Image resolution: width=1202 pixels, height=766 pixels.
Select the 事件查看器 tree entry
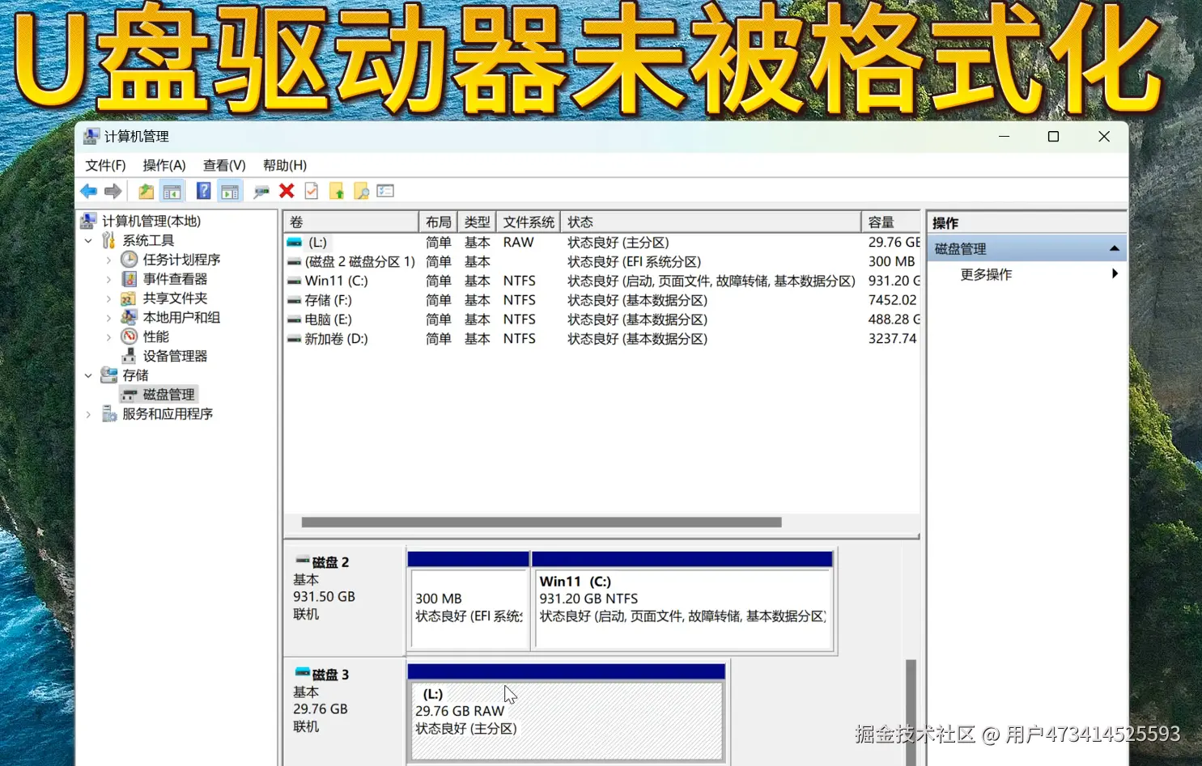click(x=173, y=278)
